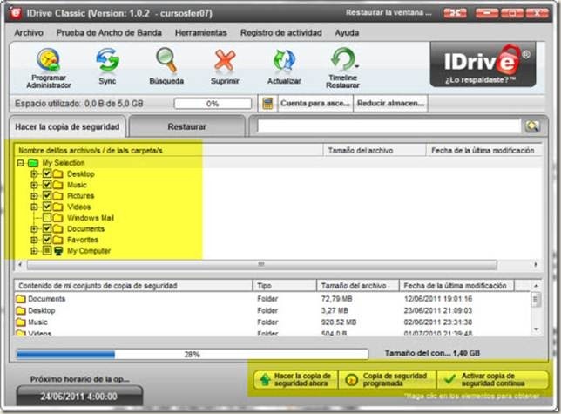Click the 28% backup progress bar

tap(193, 354)
